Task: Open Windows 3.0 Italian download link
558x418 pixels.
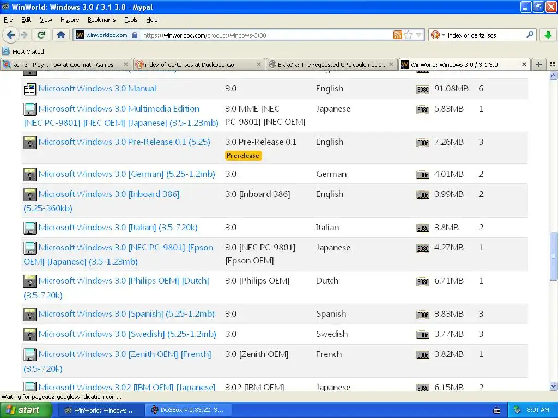Action: click(118, 227)
